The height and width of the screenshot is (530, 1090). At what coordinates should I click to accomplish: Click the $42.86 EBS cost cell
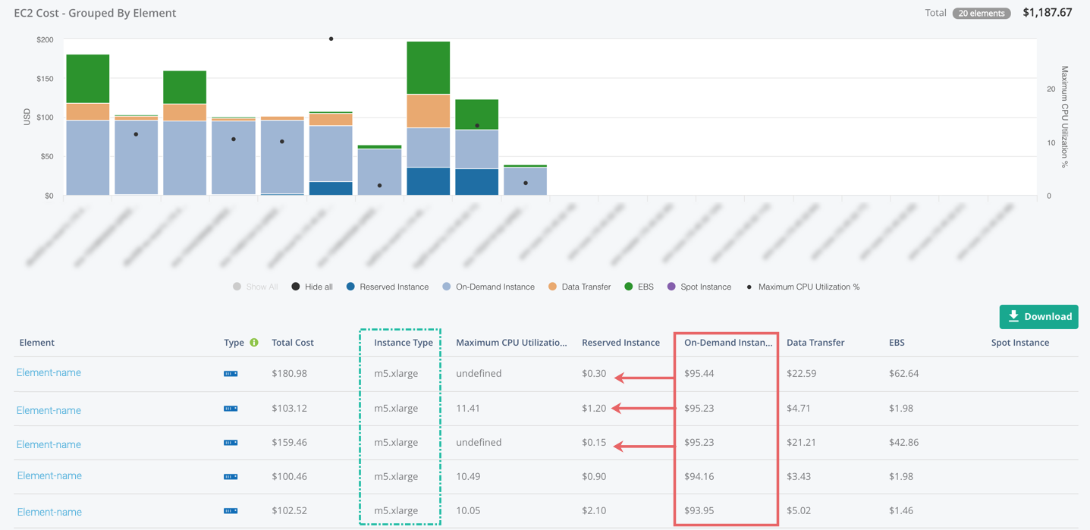click(903, 442)
